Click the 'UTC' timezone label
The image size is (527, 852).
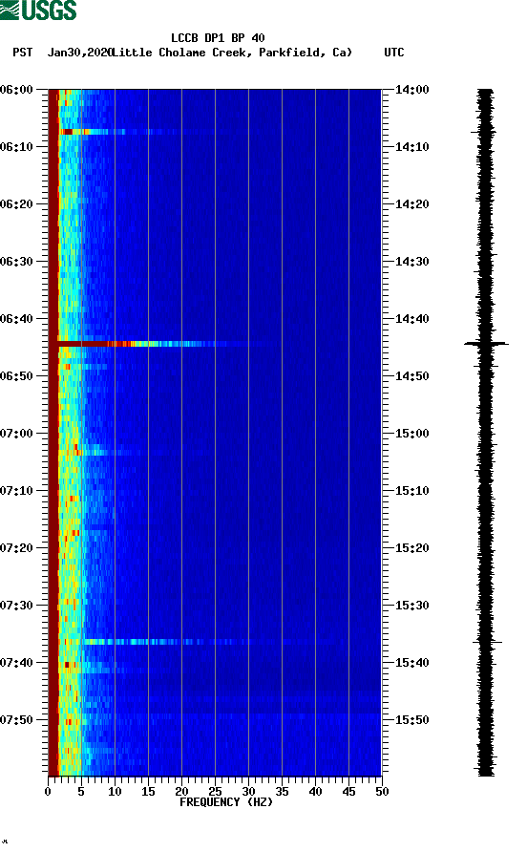[394, 53]
